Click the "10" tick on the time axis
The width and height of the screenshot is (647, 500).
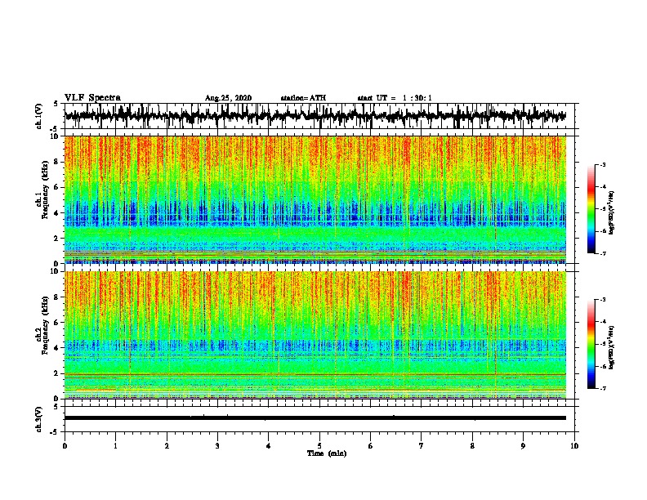(574, 445)
